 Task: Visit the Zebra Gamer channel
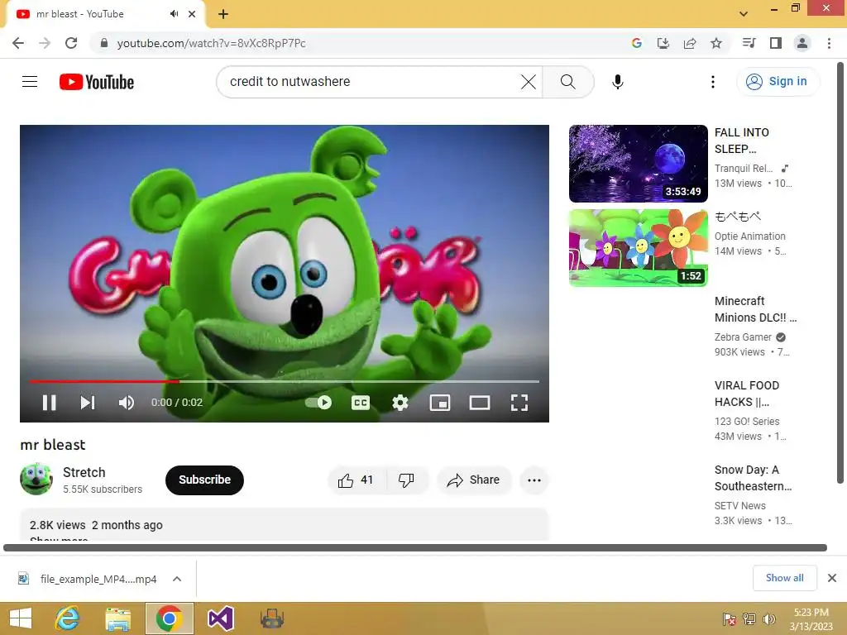click(x=743, y=337)
